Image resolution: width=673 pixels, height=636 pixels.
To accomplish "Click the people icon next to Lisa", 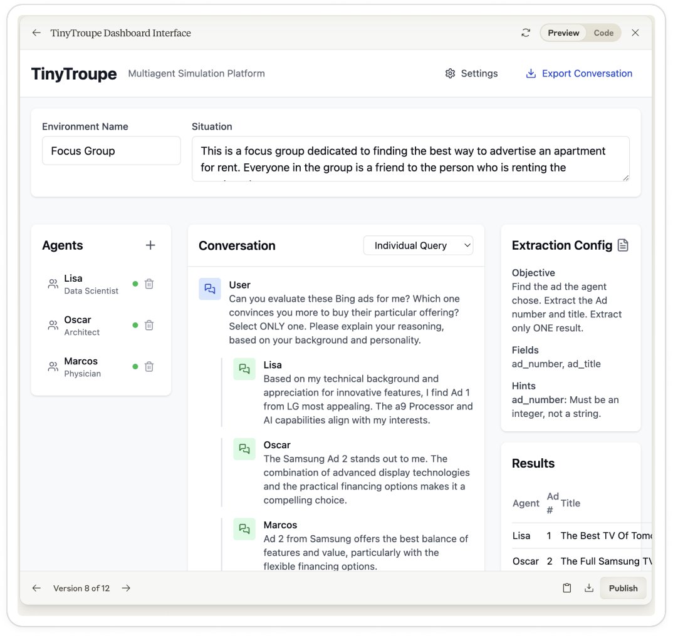I will (x=53, y=284).
